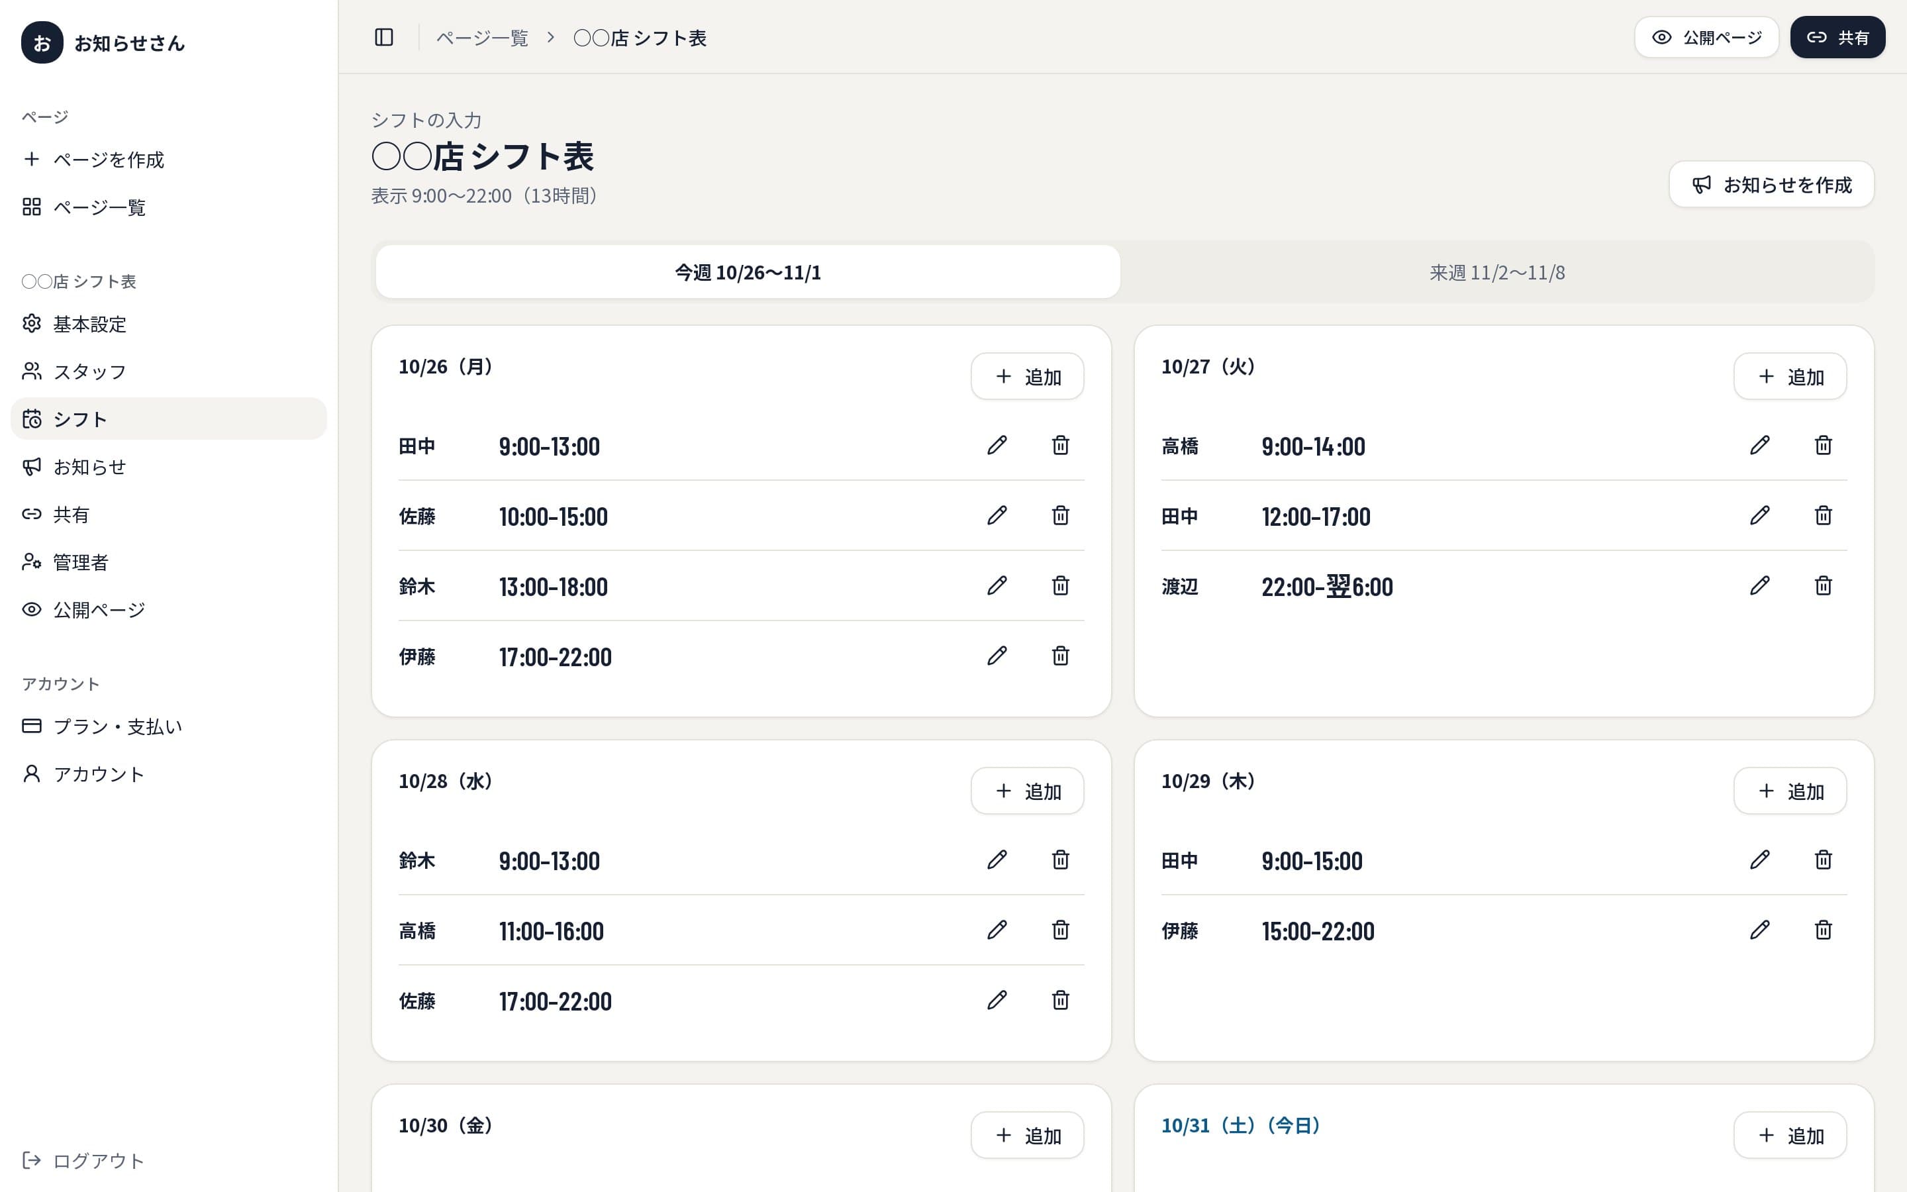This screenshot has width=1907, height=1192.
Task: Open 基本設定 in sidebar
Action: pos(169,324)
